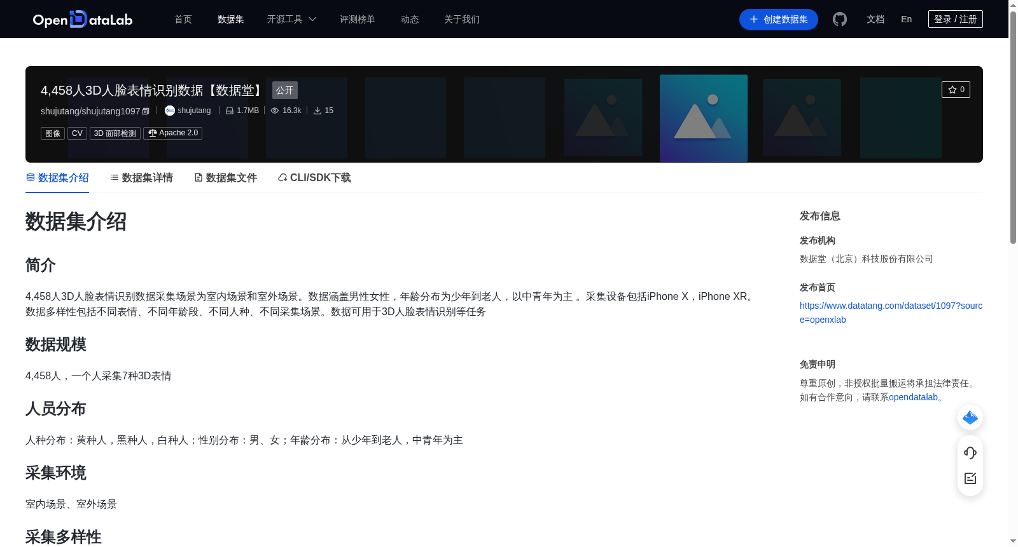Click the 3D 面部检测 tag
This screenshot has width=1018, height=547.
pos(115,133)
